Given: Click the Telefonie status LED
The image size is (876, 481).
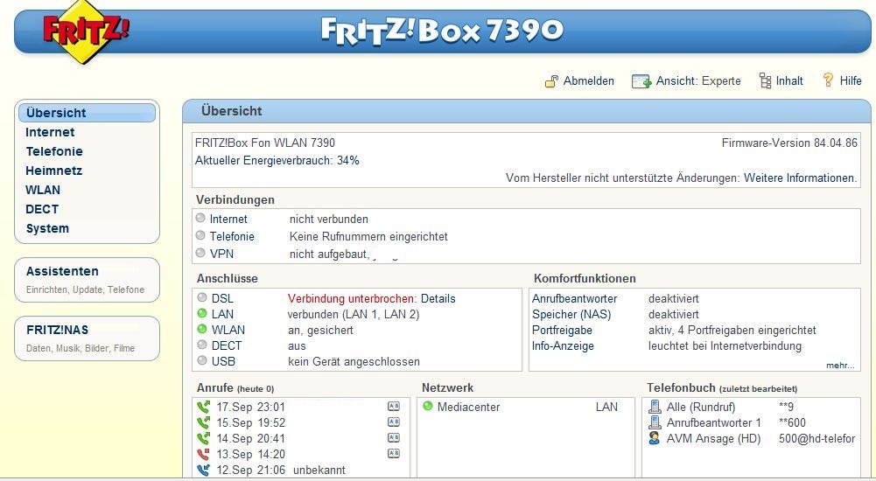Looking at the screenshot, I should pos(200,235).
